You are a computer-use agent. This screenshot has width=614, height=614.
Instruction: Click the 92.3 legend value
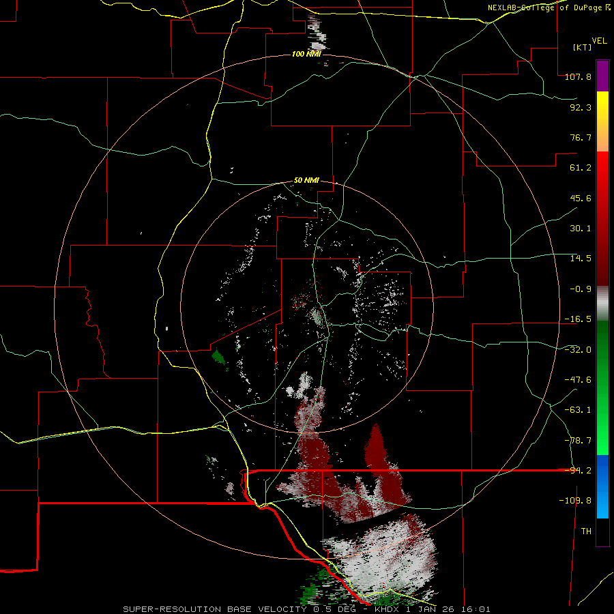[x=581, y=107]
